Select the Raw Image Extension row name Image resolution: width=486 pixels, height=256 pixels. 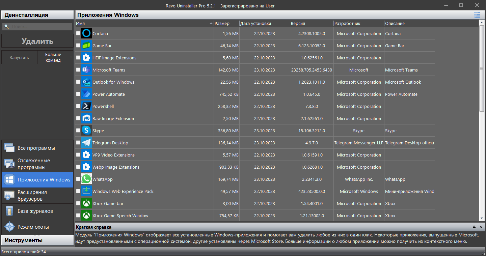pyautogui.click(x=113, y=118)
